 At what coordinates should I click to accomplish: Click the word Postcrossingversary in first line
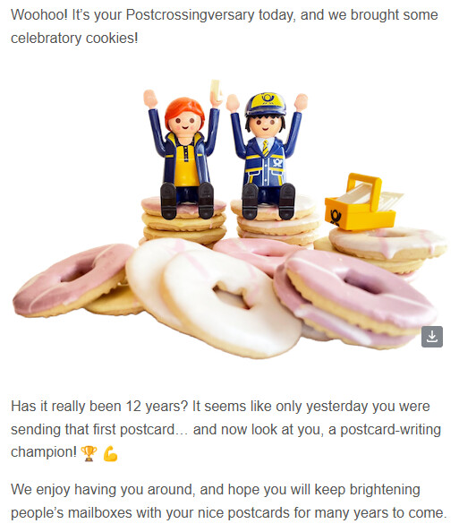190,15
